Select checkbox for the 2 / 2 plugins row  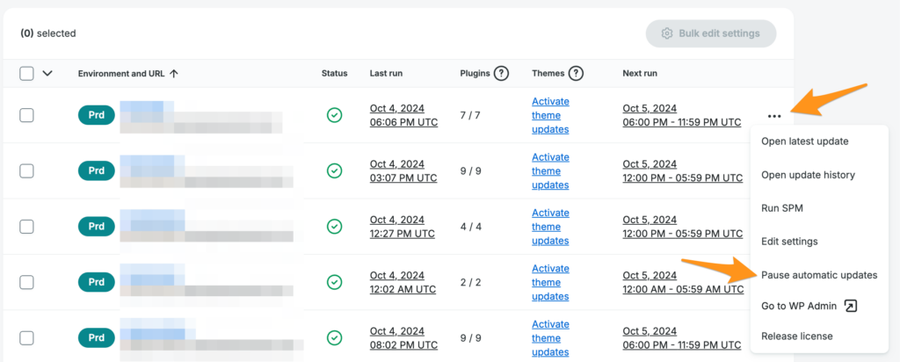click(26, 282)
